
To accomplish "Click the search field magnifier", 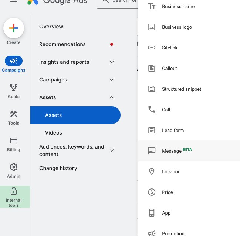I will tap(106, 1).
